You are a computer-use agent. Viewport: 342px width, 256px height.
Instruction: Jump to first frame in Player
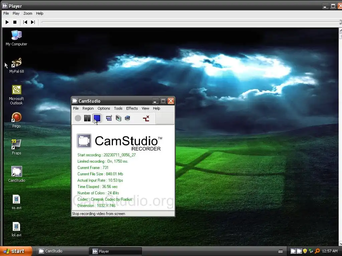point(25,22)
